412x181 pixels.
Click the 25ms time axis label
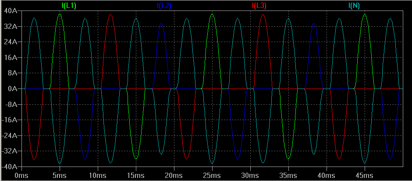click(212, 175)
